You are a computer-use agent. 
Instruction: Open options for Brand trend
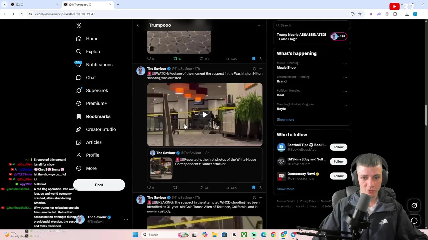click(x=345, y=78)
